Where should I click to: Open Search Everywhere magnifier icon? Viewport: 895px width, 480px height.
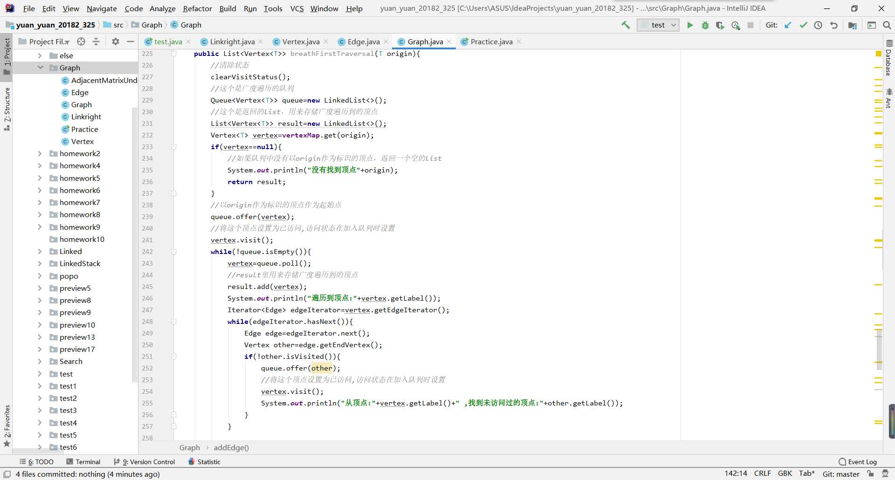click(x=887, y=25)
